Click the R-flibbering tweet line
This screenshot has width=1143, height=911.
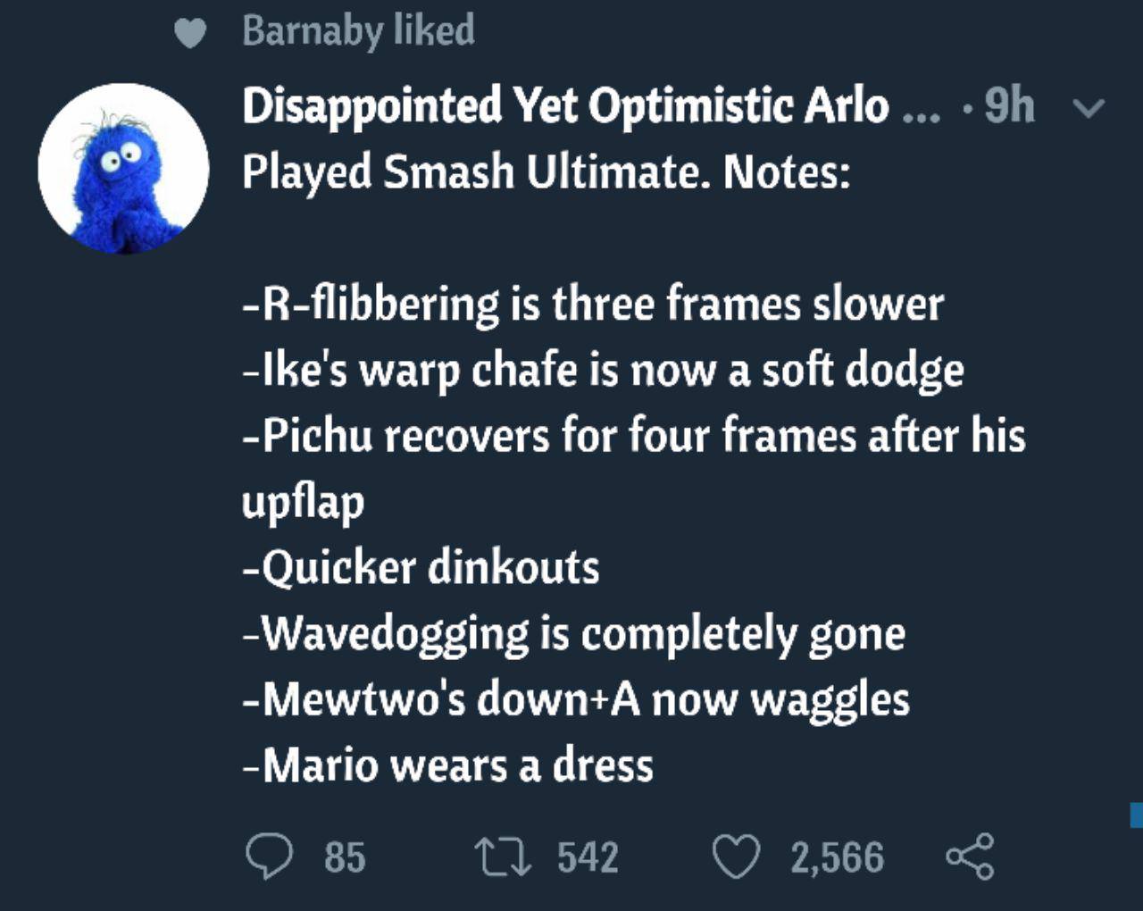pyautogui.click(x=593, y=305)
